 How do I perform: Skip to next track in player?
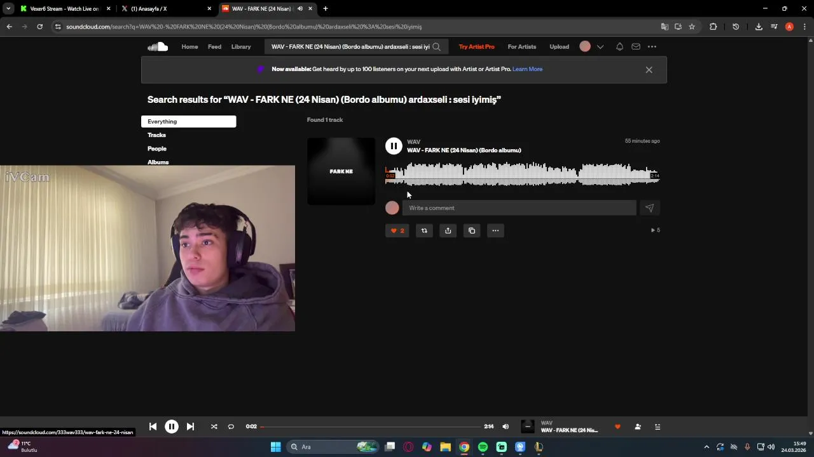[x=190, y=427]
